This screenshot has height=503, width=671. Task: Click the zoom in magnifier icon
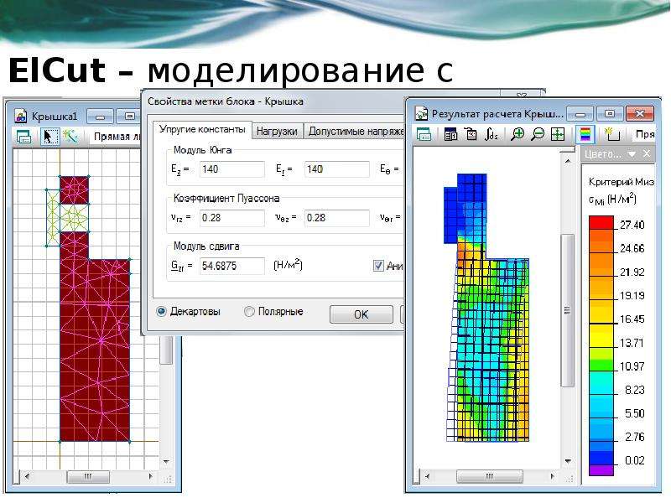pyautogui.click(x=518, y=135)
